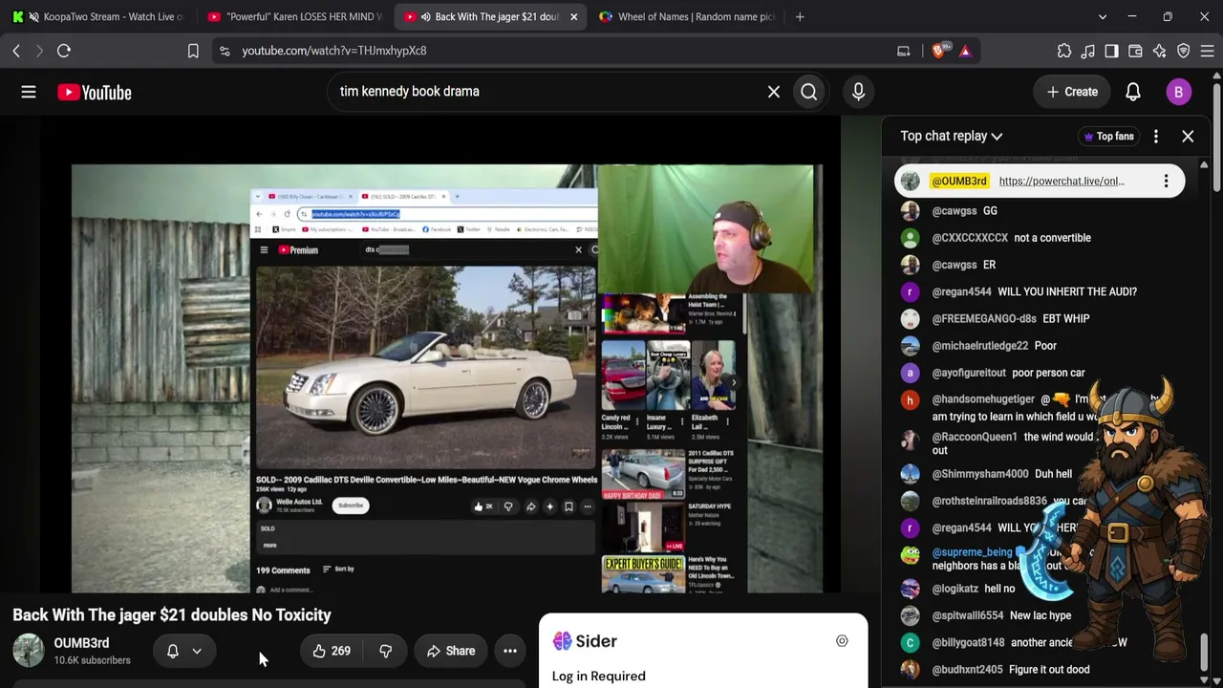Select @michaelrutledge22 'Poor' message
Image resolution: width=1223 pixels, height=688 pixels.
pyautogui.click(x=1046, y=346)
